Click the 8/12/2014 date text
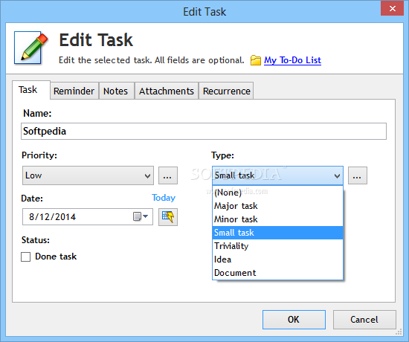Viewport: 409px width, 342px height. [x=53, y=217]
